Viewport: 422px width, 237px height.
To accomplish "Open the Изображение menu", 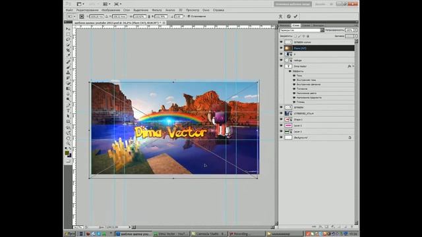I will click(111, 11).
